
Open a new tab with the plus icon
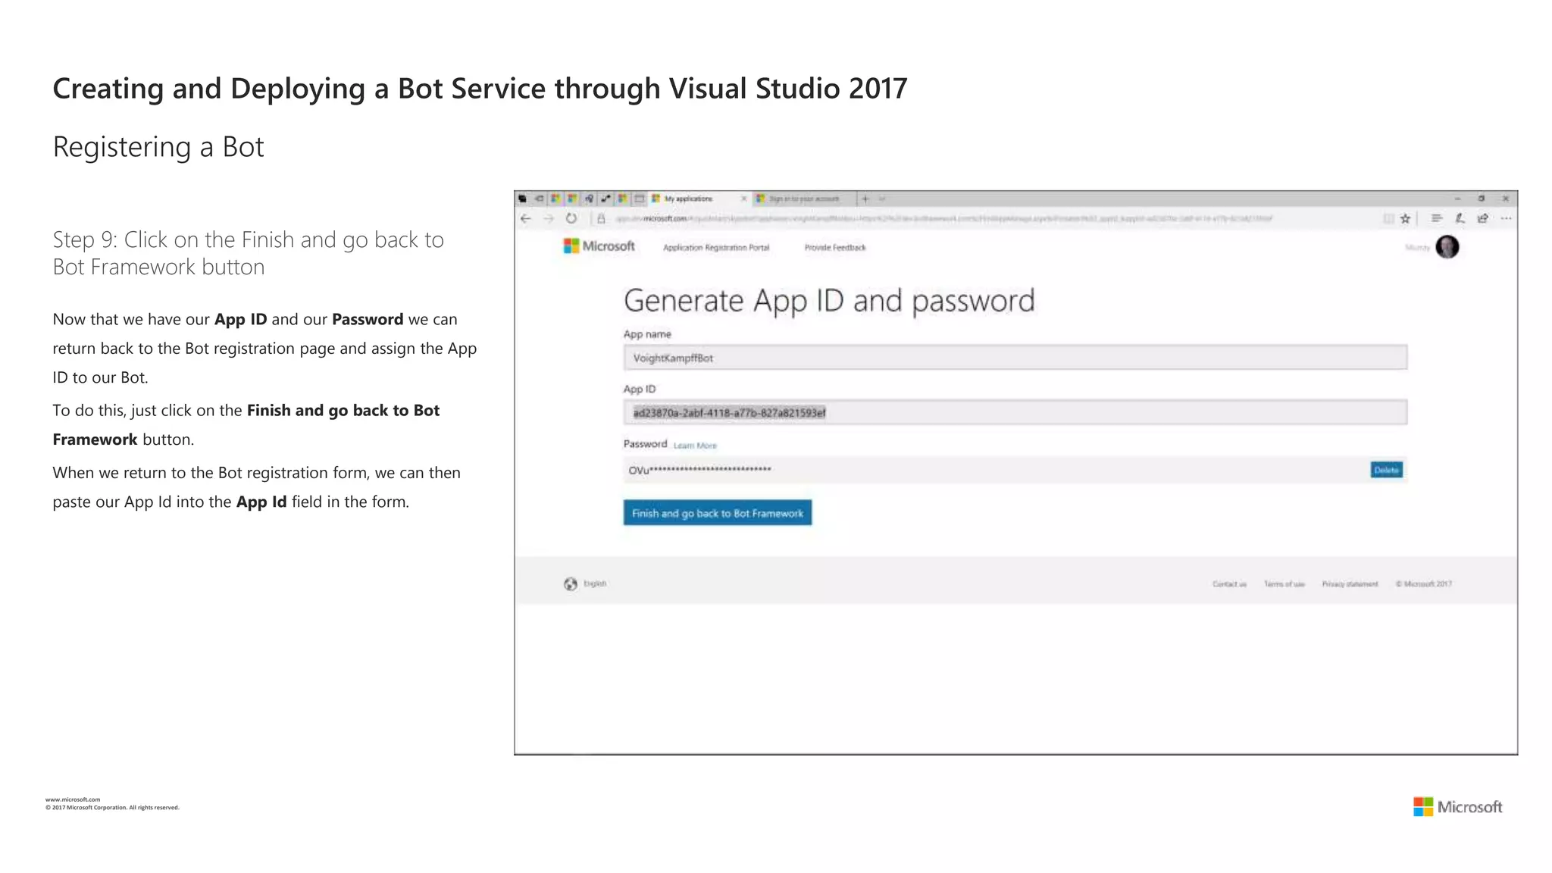click(x=865, y=199)
